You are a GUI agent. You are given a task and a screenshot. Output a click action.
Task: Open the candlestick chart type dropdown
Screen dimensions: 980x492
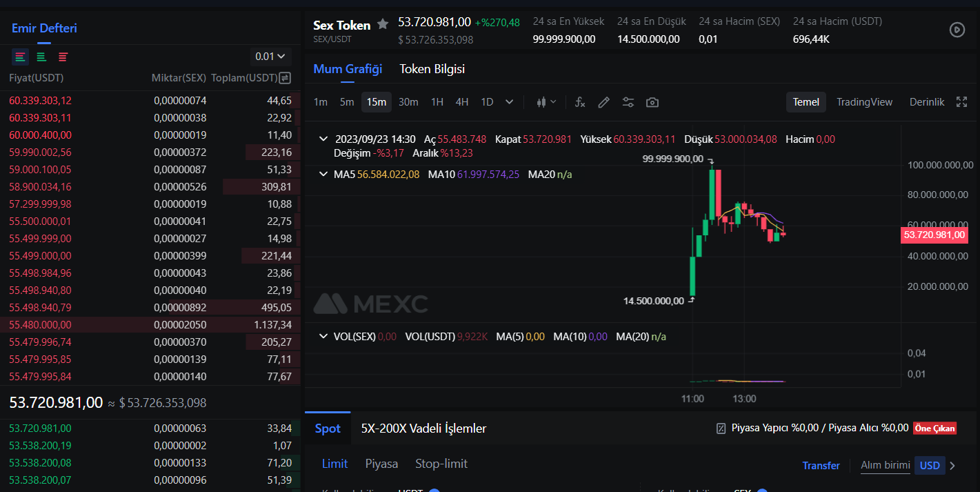[x=546, y=102]
